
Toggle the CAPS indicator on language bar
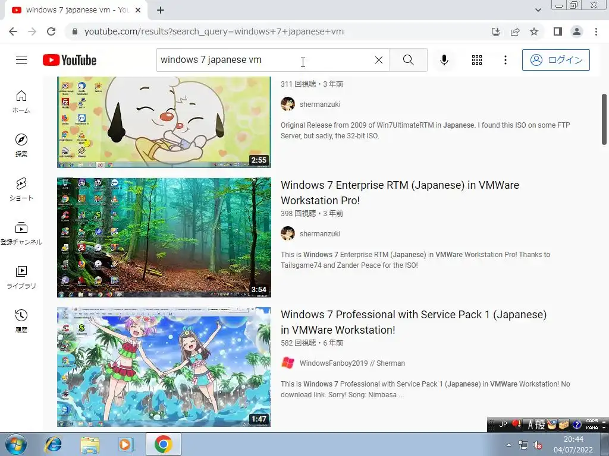coord(592,421)
